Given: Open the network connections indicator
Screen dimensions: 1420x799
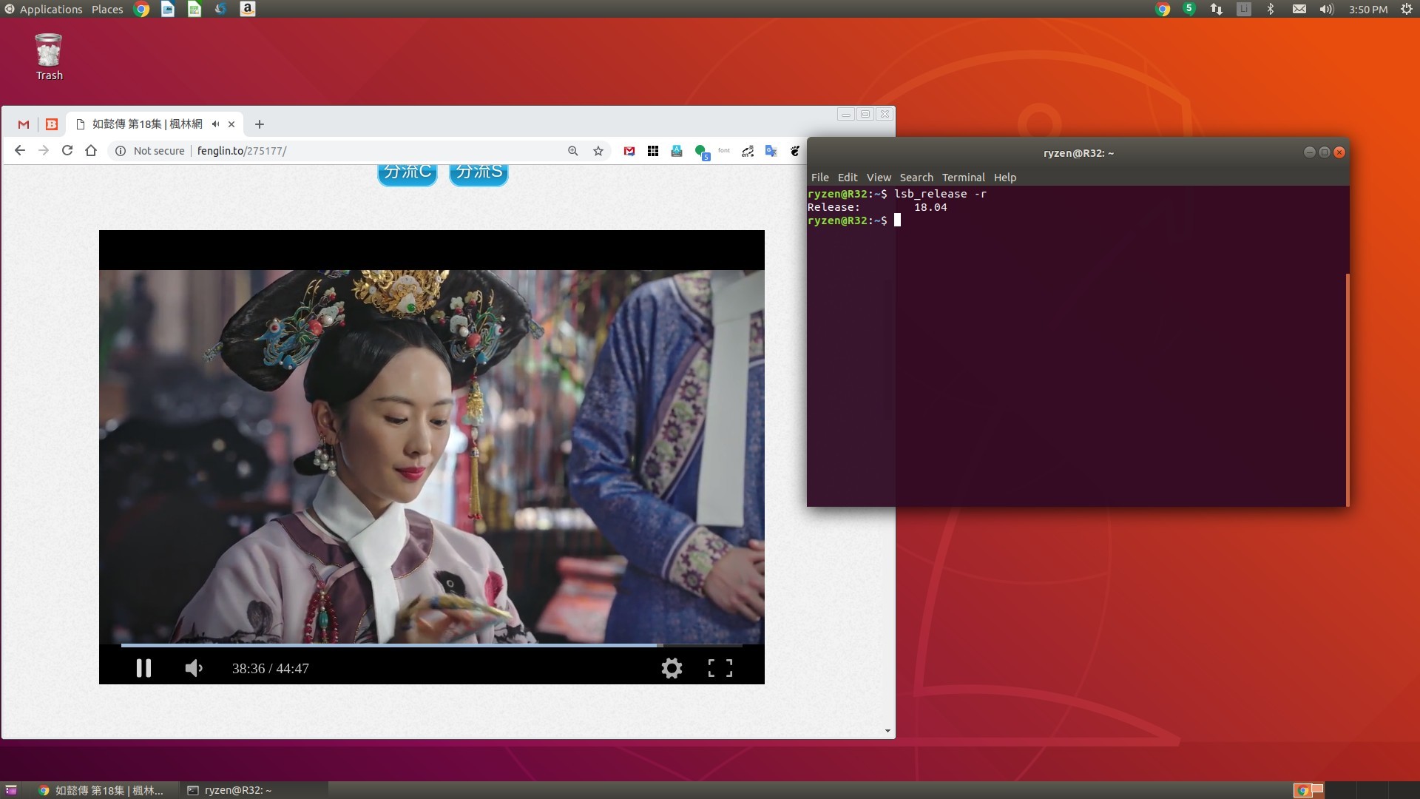Looking at the screenshot, I should (1216, 9).
